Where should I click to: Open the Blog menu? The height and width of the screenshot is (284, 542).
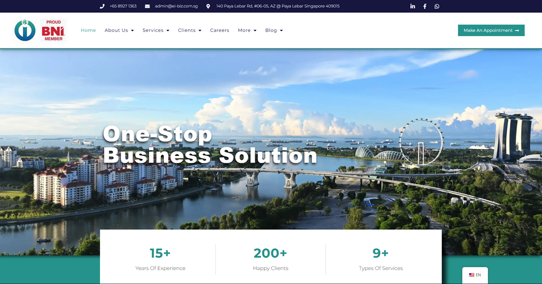(274, 30)
